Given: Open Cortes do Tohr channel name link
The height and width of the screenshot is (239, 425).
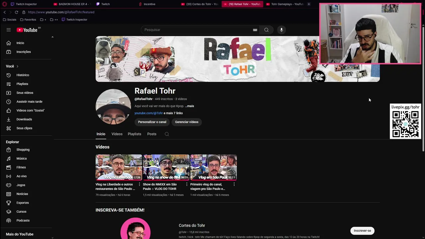Looking at the screenshot, I should click(x=192, y=225).
